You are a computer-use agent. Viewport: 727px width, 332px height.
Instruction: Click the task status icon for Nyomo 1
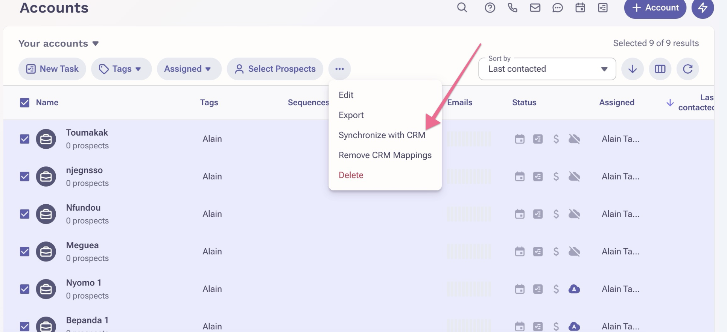pos(538,289)
